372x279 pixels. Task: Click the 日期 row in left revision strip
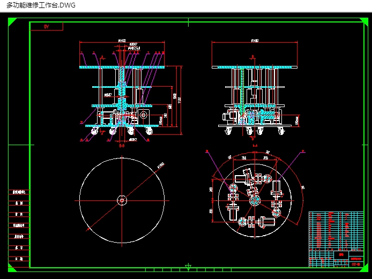(19, 259)
